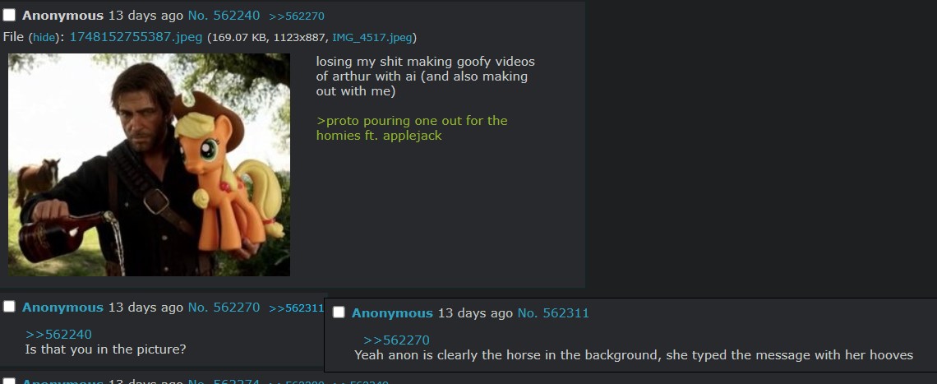Tick the checkbox for post No. 562240

(9, 15)
